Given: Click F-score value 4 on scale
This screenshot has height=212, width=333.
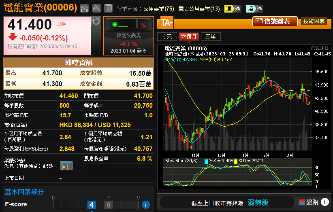Looking at the screenshot, I should click(x=92, y=205).
